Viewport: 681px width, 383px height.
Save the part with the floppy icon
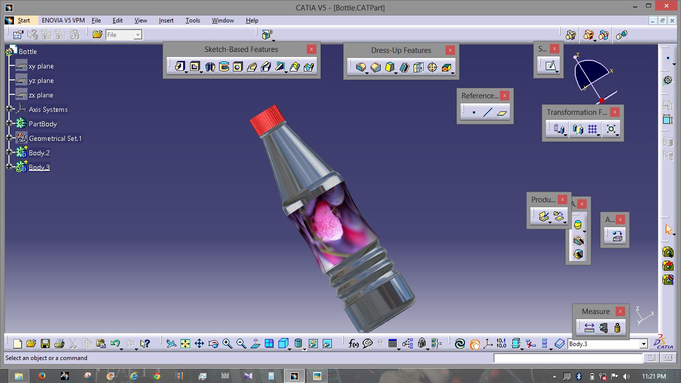pyautogui.click(x=45, y=344)
